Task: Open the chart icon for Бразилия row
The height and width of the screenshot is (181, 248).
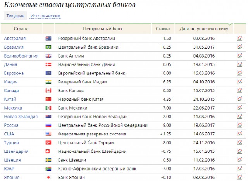Action: 239,47
